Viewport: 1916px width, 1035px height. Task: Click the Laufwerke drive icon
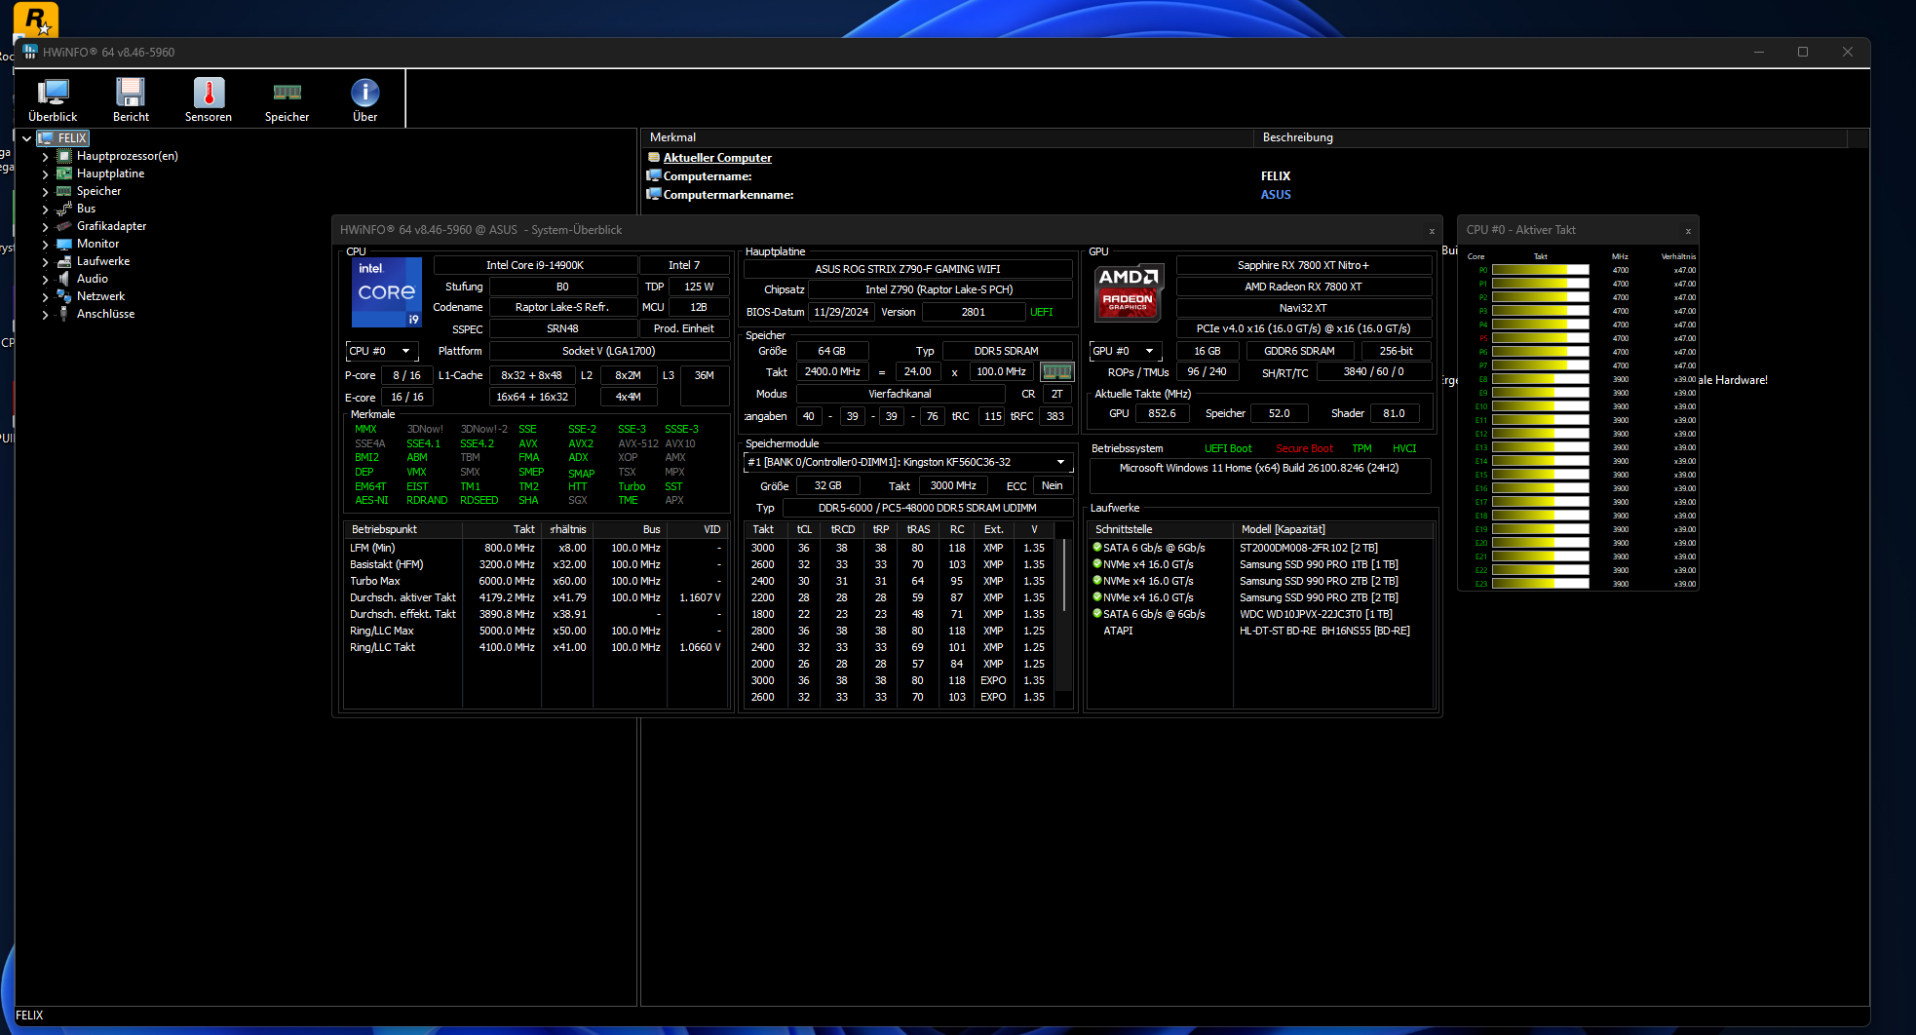64,261
